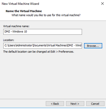Click the 'What name would you like' subtitle
The height and width of the screenshot is (109, 106).
point(46,15)
